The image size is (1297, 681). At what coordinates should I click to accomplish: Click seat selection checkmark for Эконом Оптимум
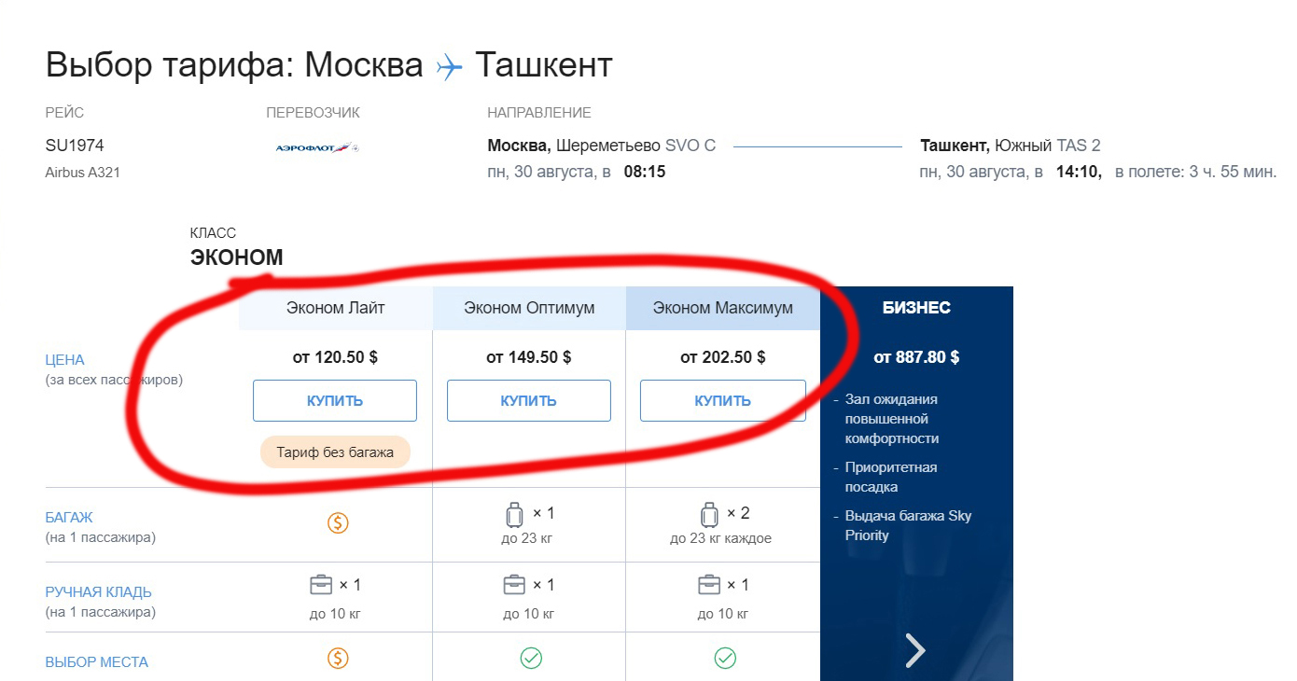pyautogui.click(x=531, y=659)
